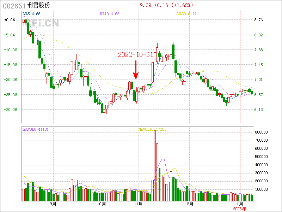Click the 10月 label on time axis
Viewport: 282px width, 212px height.
coord(101,204)
